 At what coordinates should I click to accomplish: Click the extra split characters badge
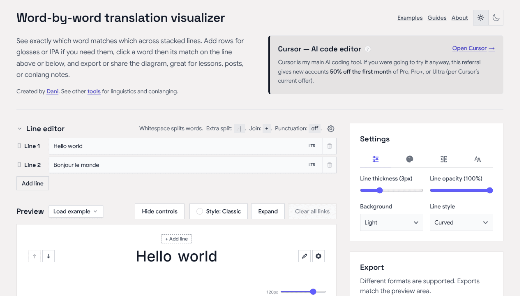[239, 129]
